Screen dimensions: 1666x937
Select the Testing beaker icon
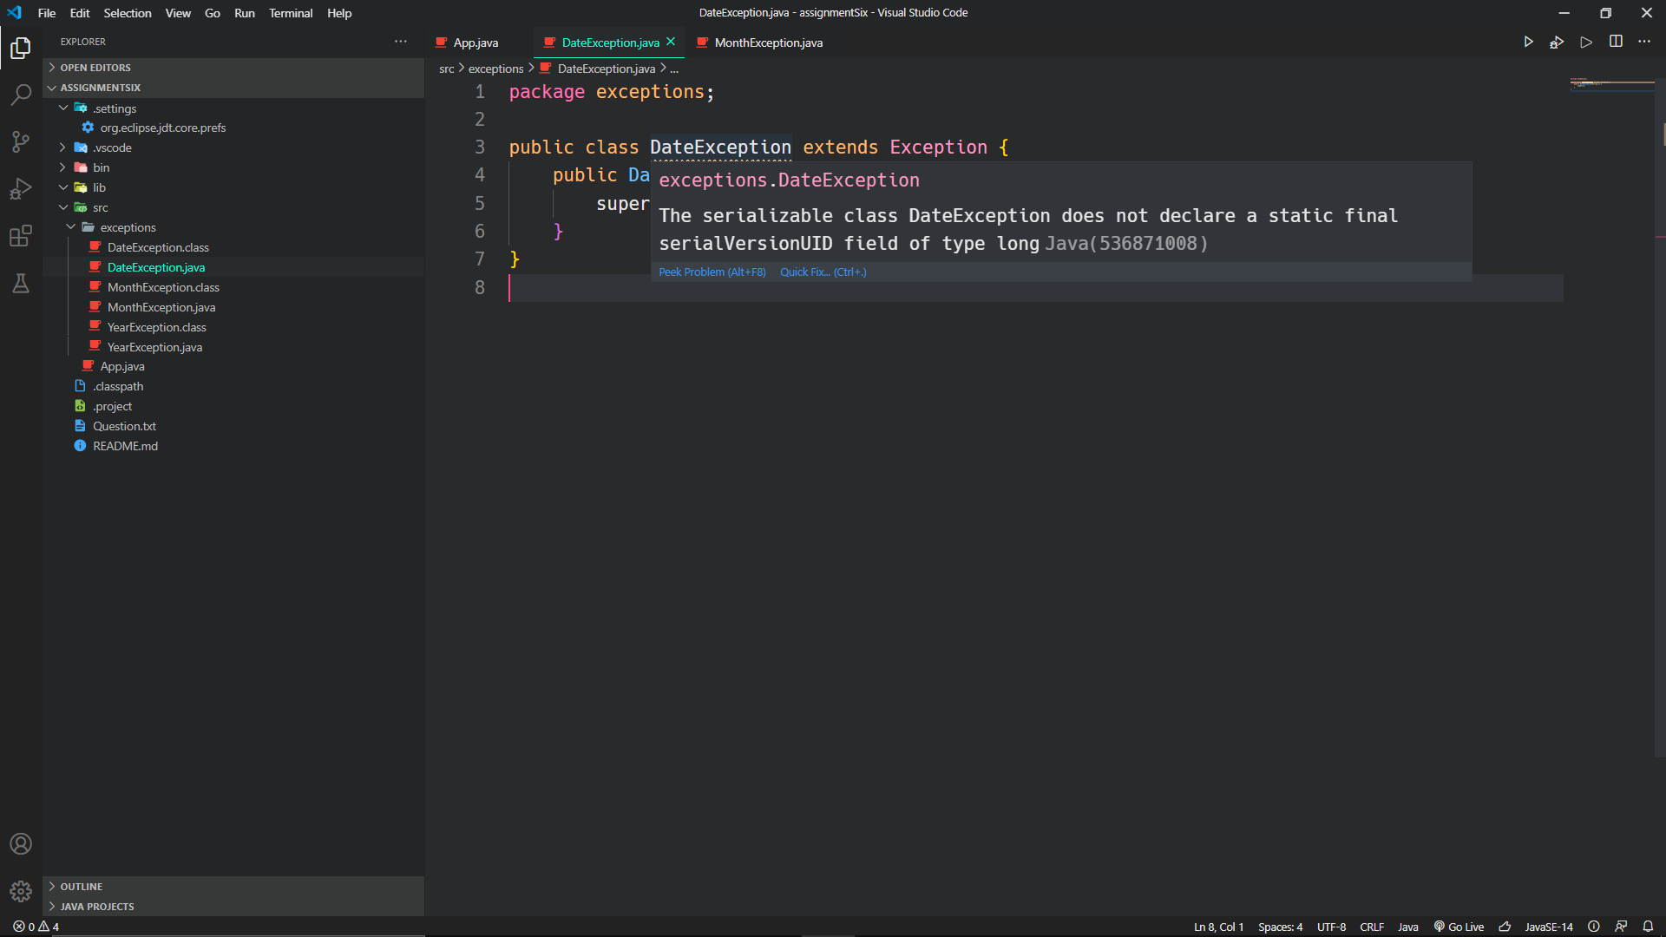20,283
